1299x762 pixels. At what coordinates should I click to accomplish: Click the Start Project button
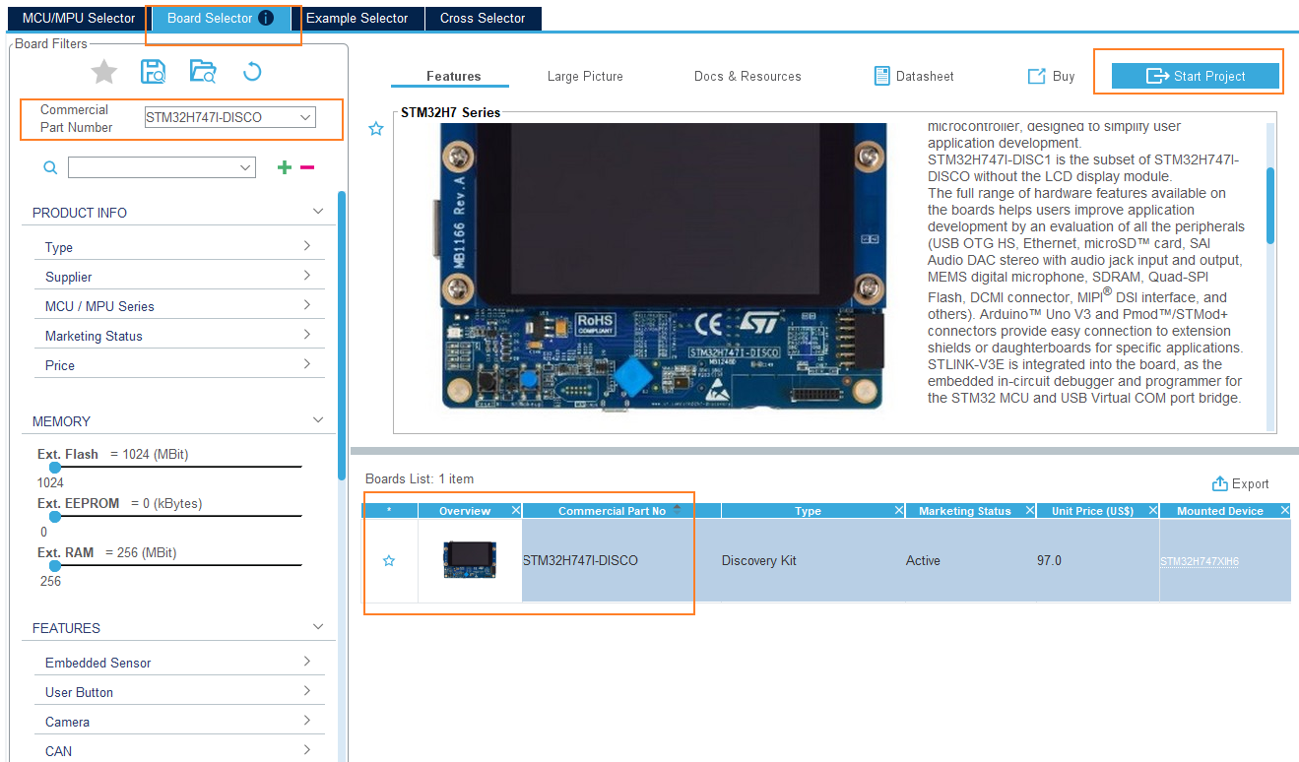click(1196, 76)
